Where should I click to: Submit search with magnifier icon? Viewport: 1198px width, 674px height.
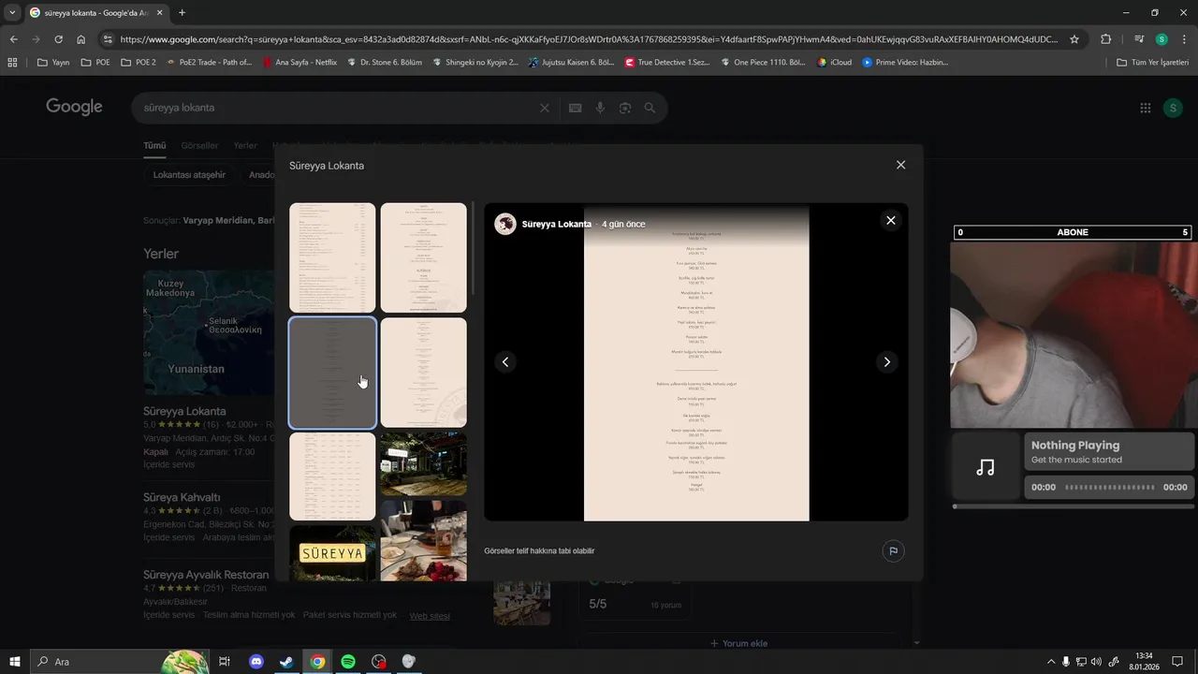[x=650, y=108]
